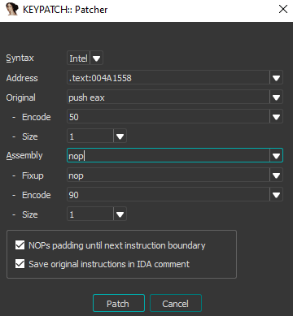The width and height of the screenshot is (293, 316).
Task: Expand the Fixup field dropdown arrow
Action: click(x=276, y=175)
